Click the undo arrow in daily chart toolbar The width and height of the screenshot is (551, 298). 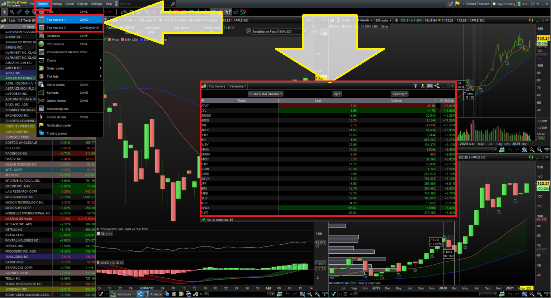(x=288, y=294)
